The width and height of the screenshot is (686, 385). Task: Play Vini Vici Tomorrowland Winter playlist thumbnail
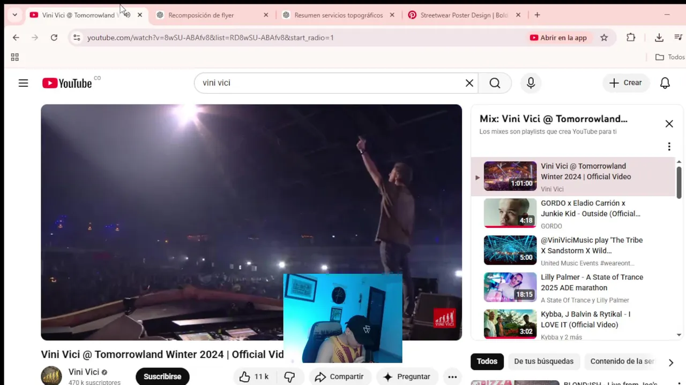point(510,176)
